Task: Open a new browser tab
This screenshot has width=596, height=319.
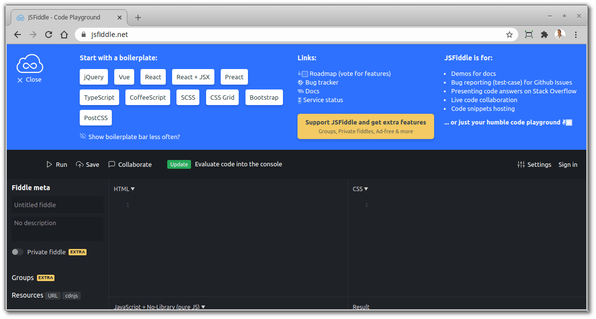Action: [138, 18]
